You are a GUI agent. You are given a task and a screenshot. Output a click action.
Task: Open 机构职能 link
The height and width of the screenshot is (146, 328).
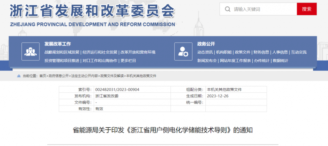pyautogui.click(x=224, y=52)
